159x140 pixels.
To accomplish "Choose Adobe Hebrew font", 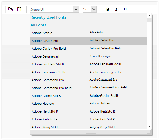I will 88,104.
